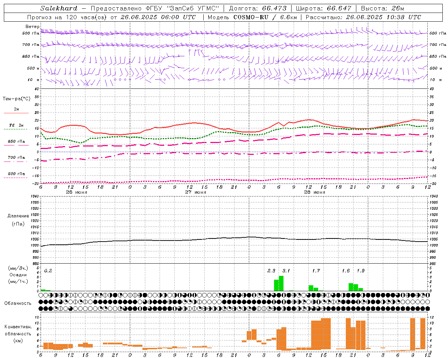Click the Давление panel label

point(18,216)
